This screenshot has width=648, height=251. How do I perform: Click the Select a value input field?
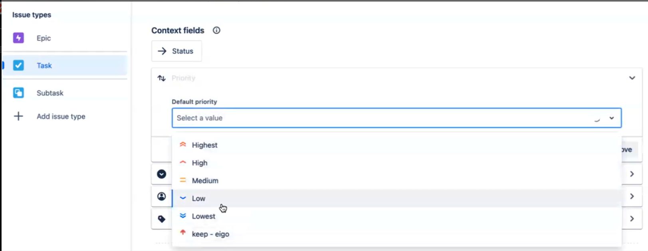(379, 118)
